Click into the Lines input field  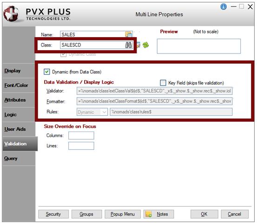pyautogui.click(x=81, y=145)
